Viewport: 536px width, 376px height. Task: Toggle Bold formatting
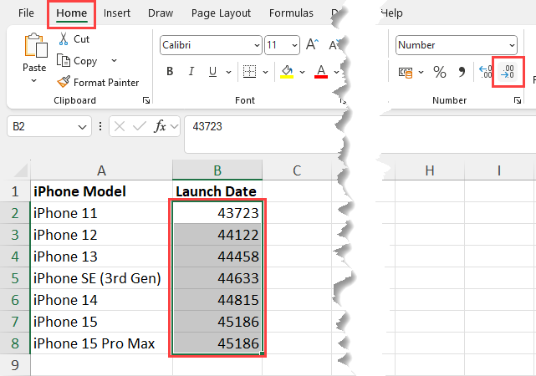(170, 71)
